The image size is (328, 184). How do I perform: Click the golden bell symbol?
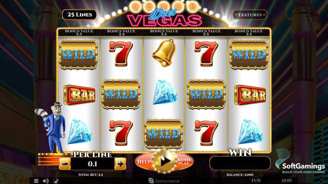point(164,53)
